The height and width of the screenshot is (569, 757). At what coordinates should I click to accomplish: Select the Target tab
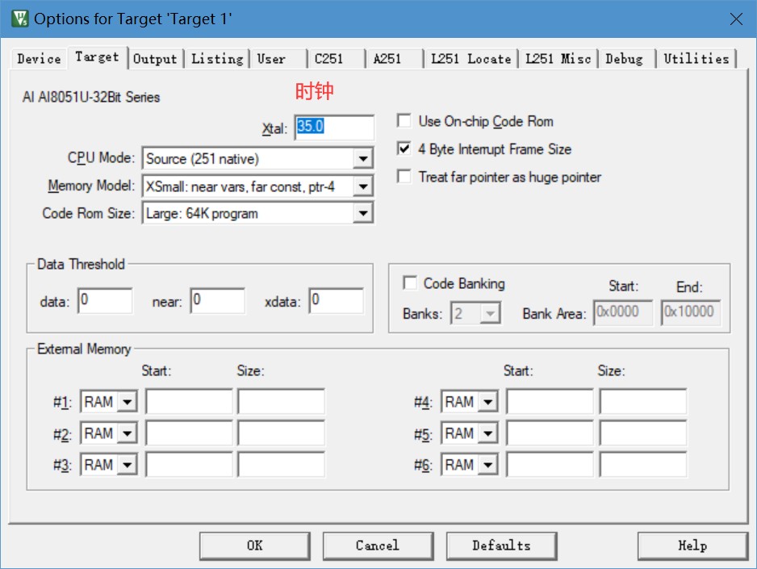pos(97,57)
